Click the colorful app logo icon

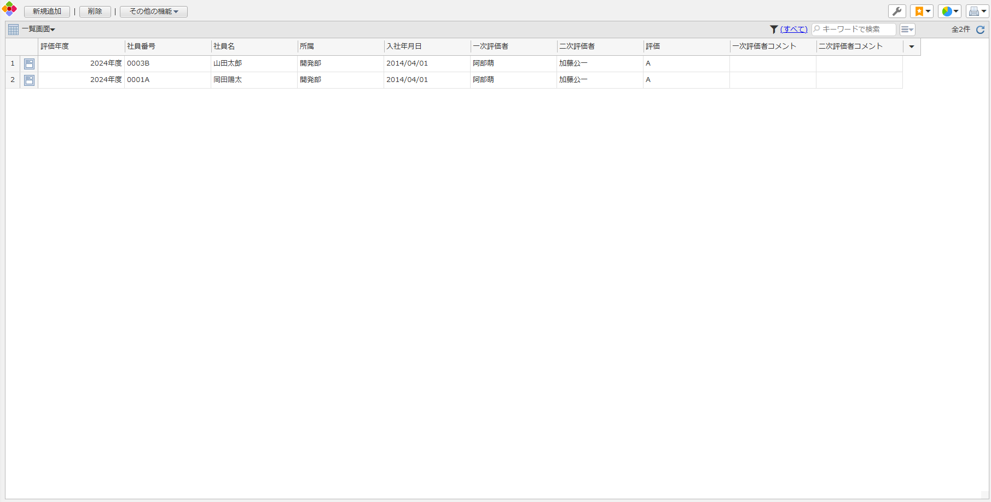9,9
